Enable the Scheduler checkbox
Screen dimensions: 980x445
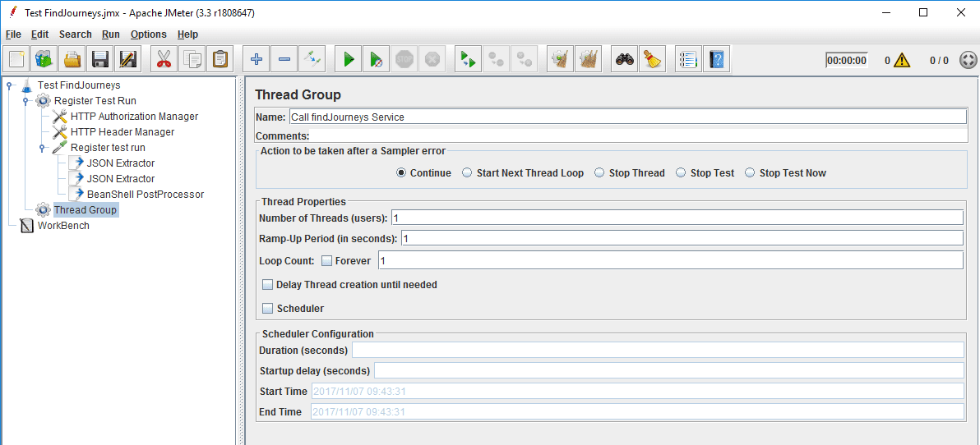pyautogui.click(x=267, y=309)
